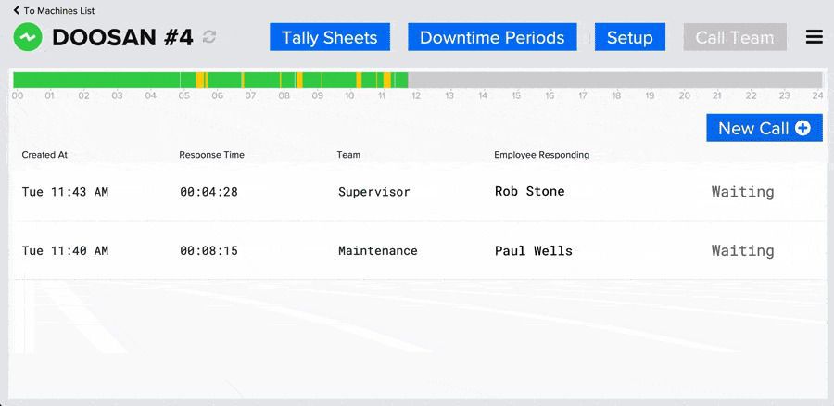The image size is (834, 406).
Task: Select the Supervisor call row
Action: (x=417, y=192)
